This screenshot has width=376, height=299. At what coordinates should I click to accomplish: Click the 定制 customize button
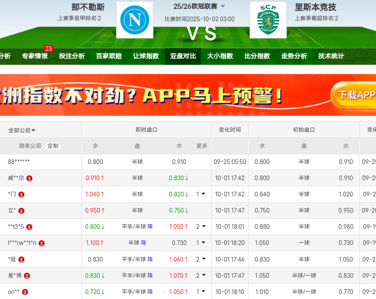coord(53,146)
